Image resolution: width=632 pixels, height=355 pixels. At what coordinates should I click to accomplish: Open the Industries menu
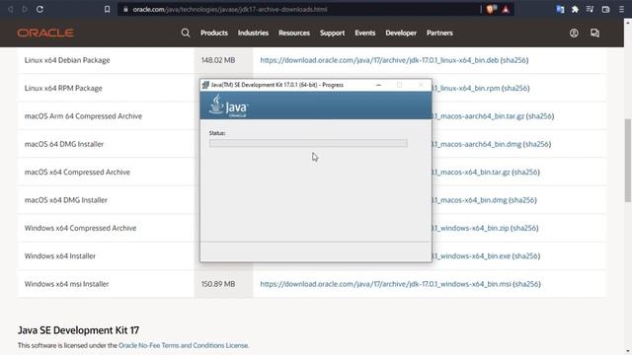(x=253, y=33)
